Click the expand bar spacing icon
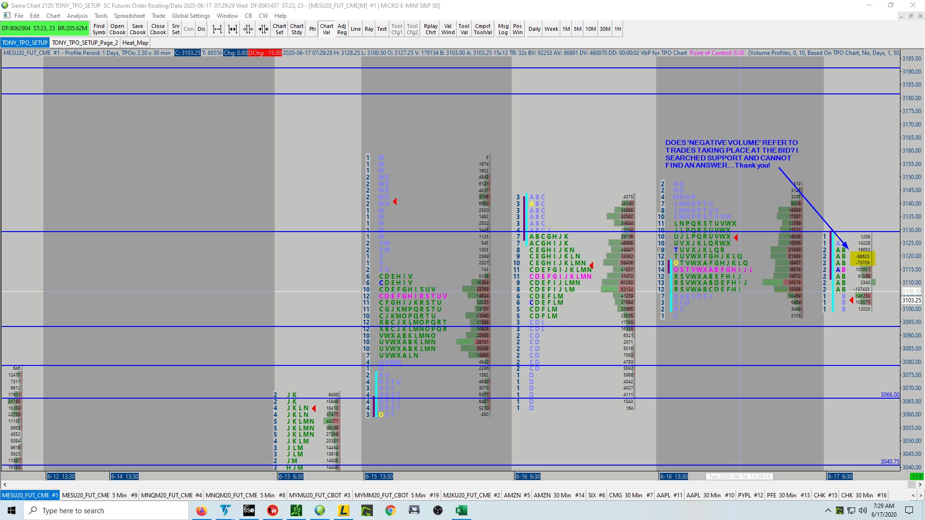The image size is (925, 520). (217, 29)
